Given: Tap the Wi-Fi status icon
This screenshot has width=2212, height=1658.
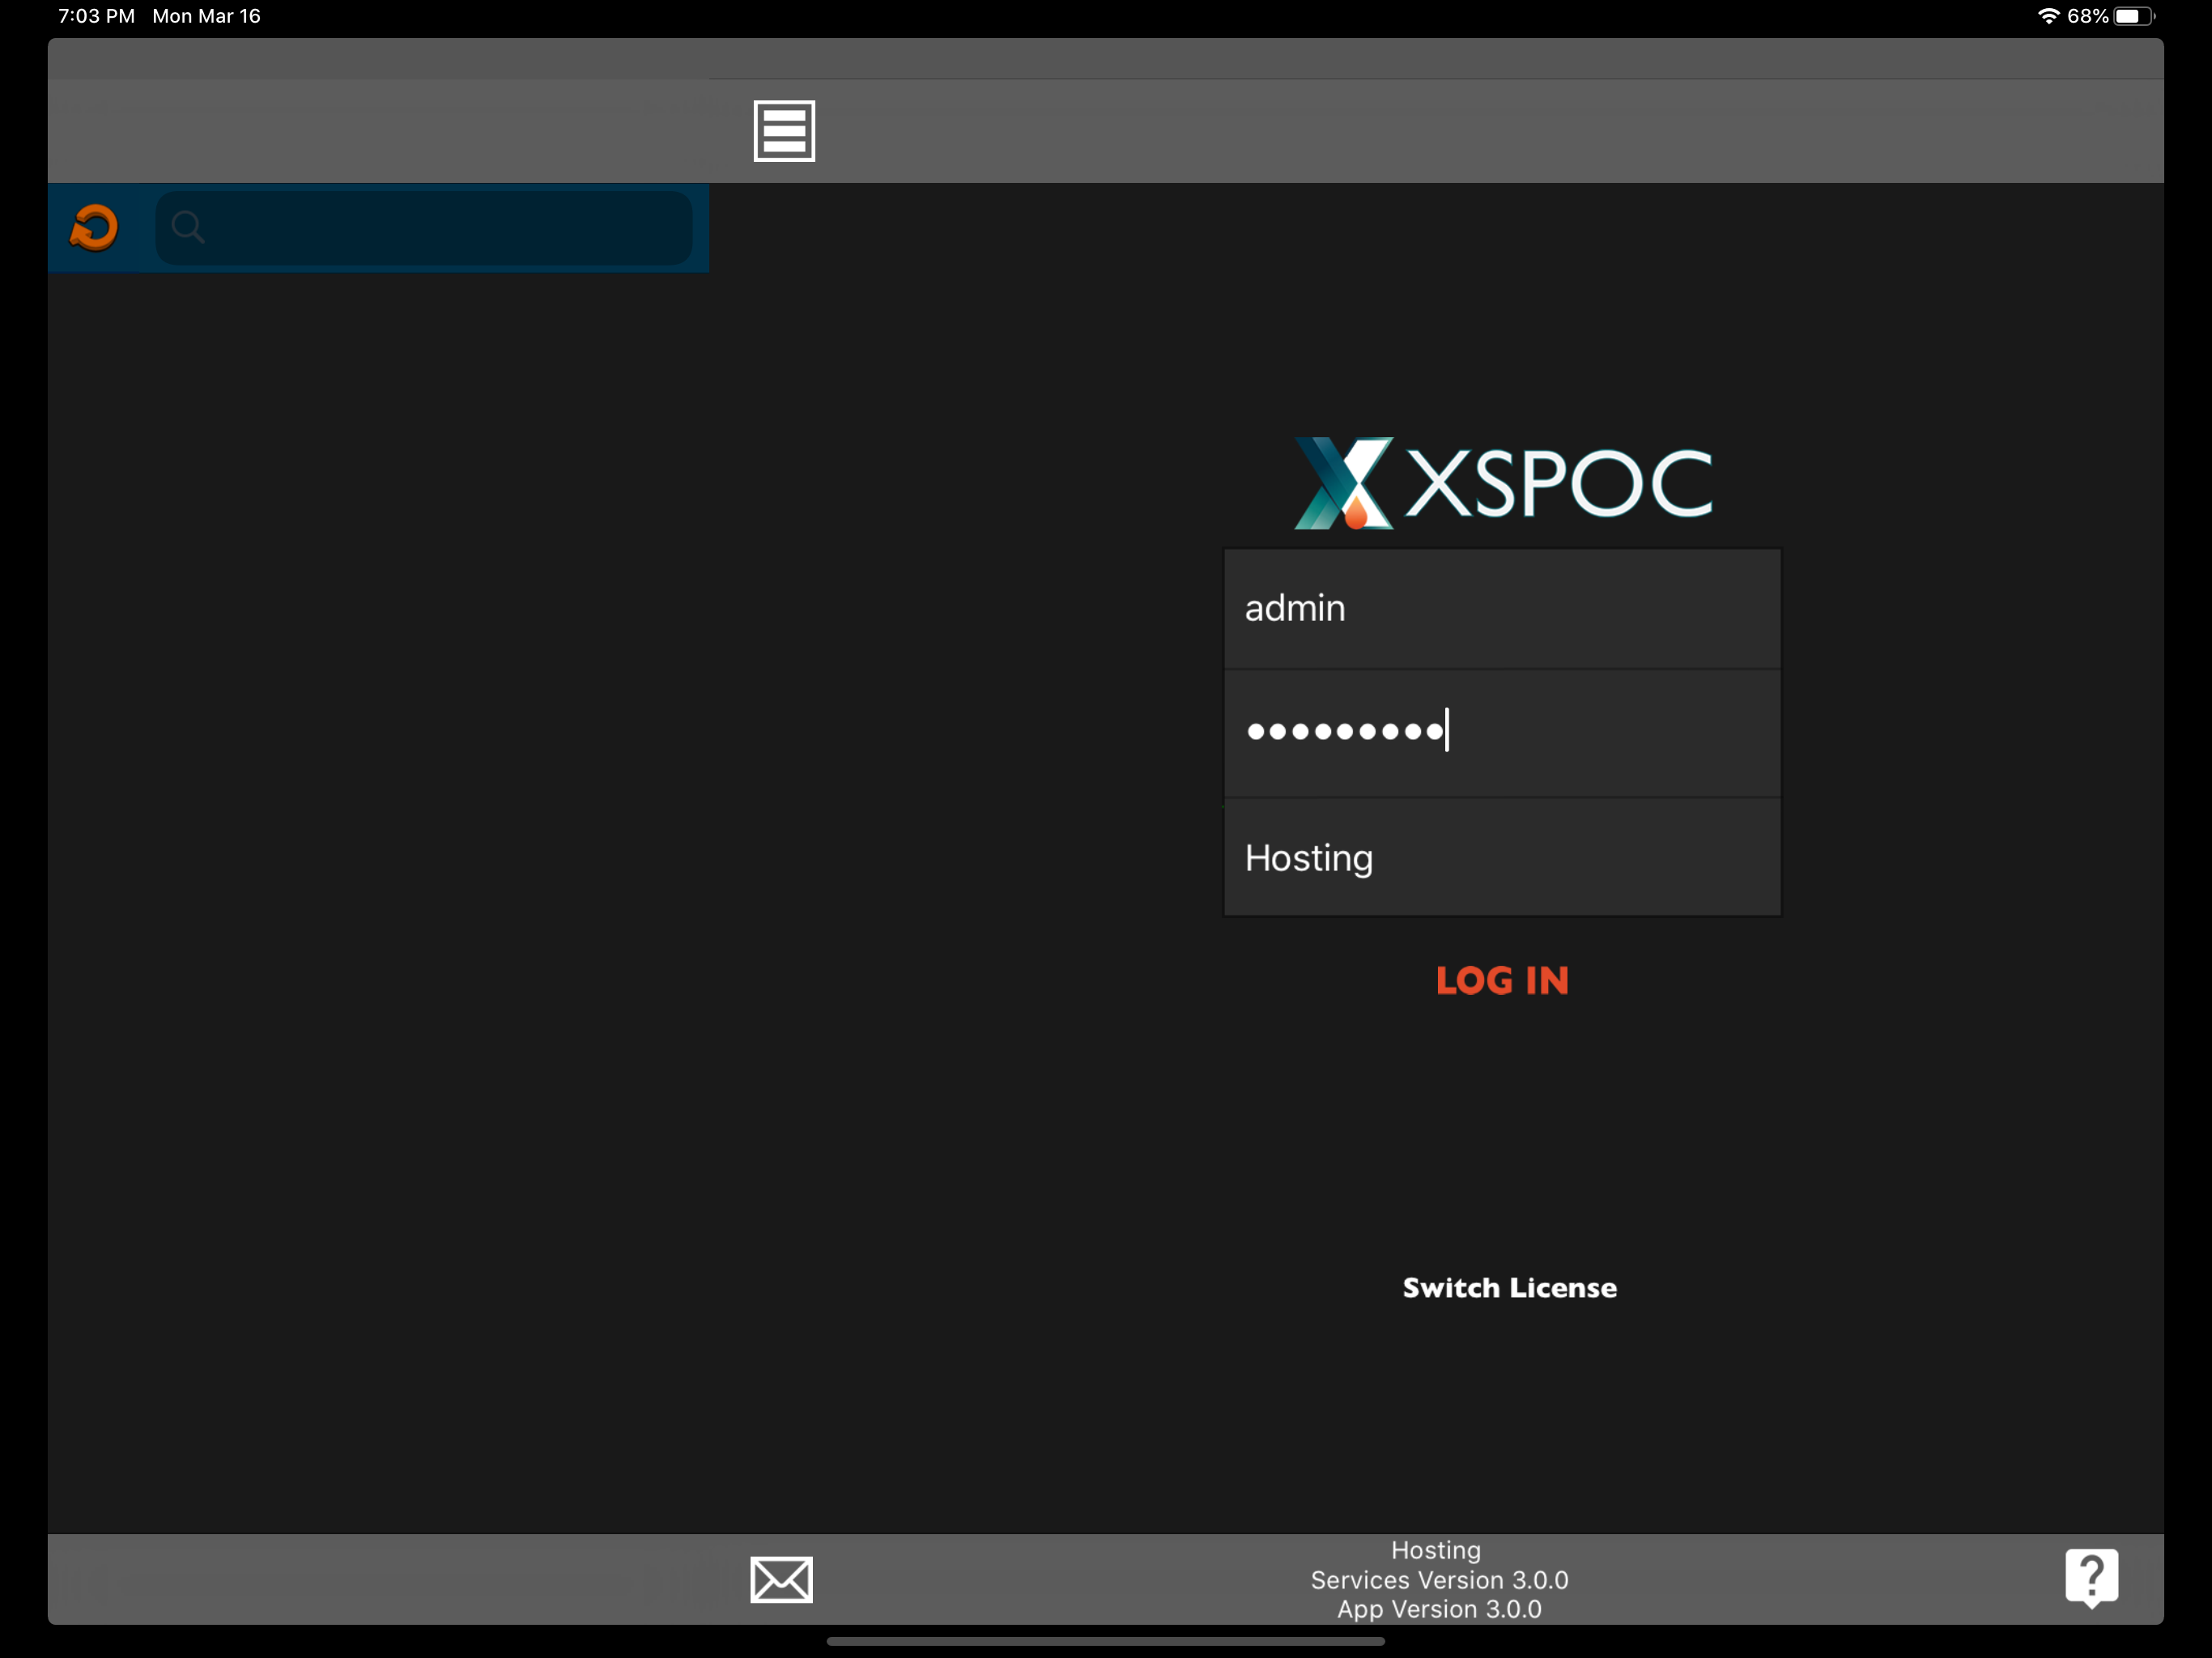Looking at the screenshot, I should [x=2049, y=16].
